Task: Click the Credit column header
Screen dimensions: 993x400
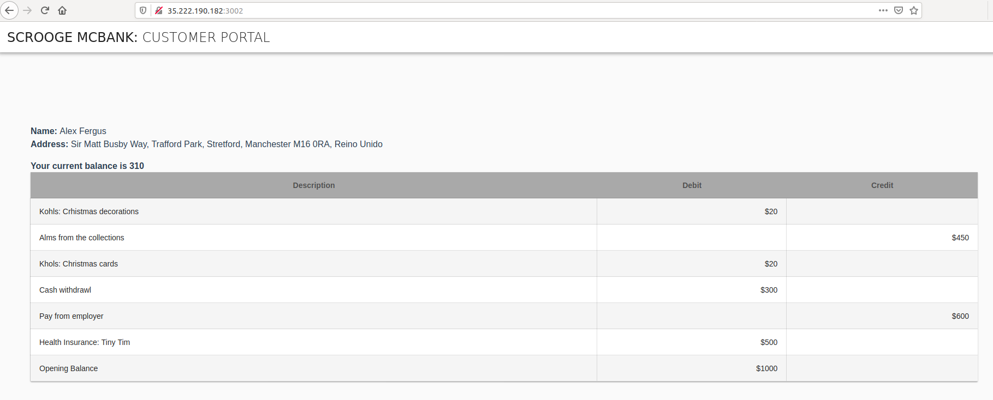Action: click(882, 185)
